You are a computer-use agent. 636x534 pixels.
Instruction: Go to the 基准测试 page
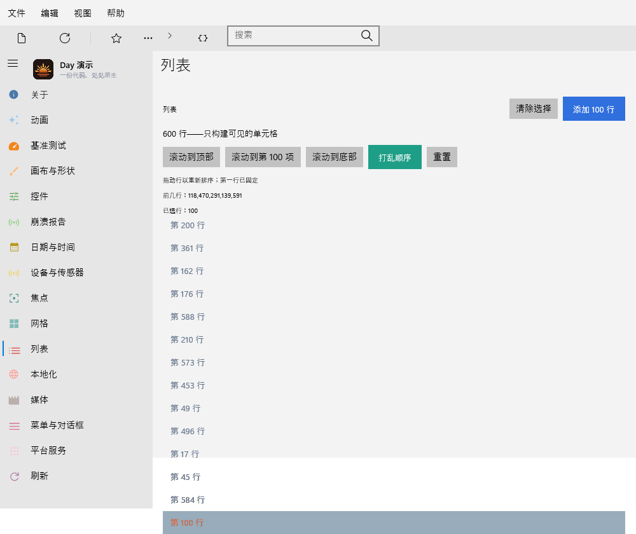point(76,146)
